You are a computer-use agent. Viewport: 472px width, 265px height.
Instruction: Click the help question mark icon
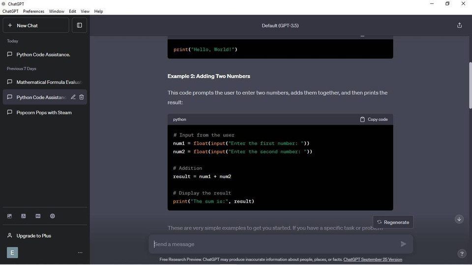[461, 254]
